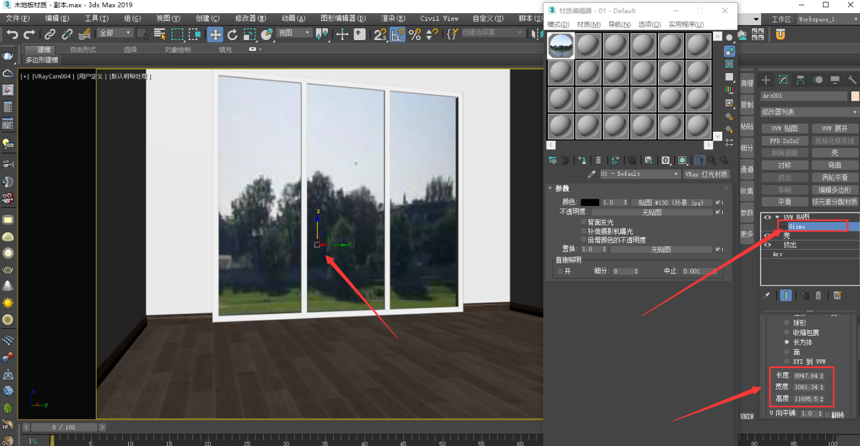Collapse the UVW 贴图 modifier arrow

[x=777, y=217]
